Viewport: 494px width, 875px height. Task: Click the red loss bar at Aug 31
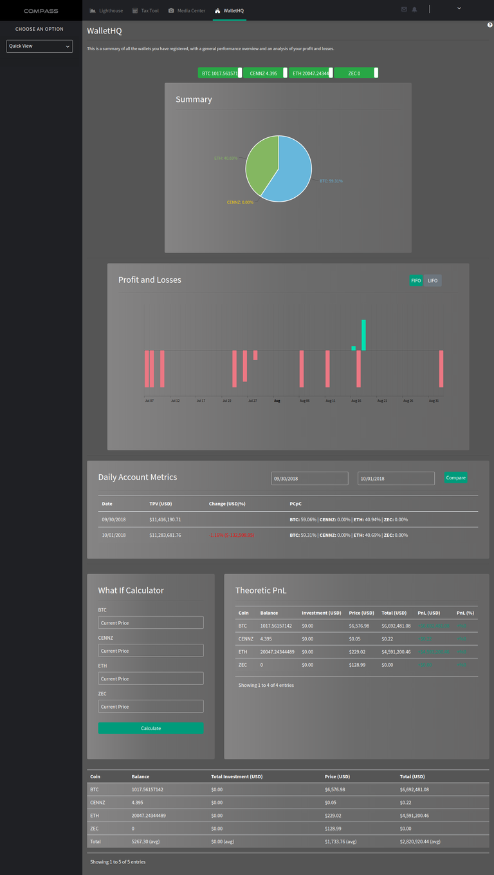point(441,369)
